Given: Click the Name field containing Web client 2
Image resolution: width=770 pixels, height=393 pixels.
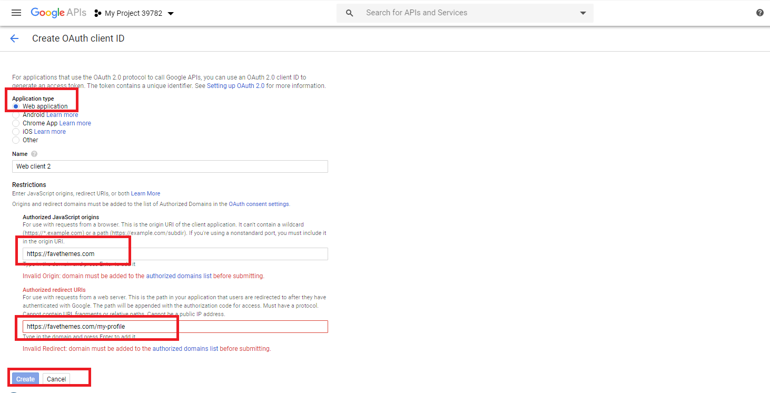Looking at the screenshot, I should coord(170,166).
